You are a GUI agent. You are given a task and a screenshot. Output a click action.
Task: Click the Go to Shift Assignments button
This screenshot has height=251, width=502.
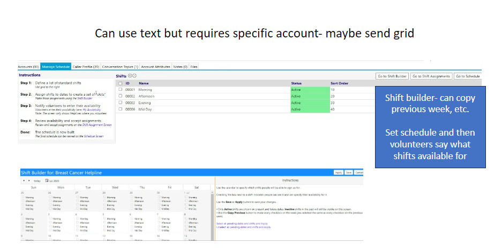pyautogui.click(x=431, y=76)
